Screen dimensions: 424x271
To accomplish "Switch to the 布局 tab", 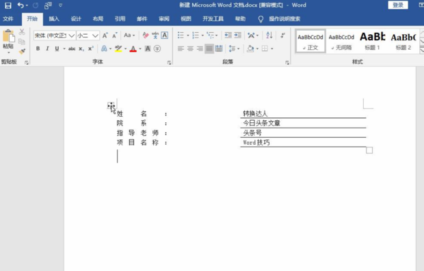I will 98,19.
